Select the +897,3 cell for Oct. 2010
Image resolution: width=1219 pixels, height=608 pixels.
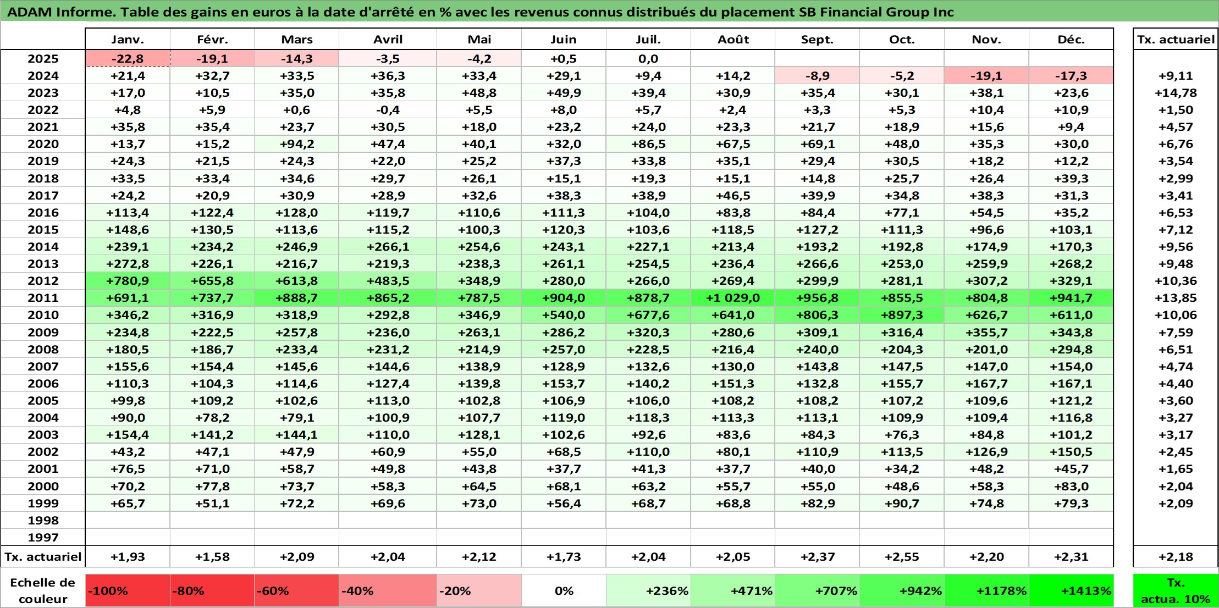coord(902,314)
